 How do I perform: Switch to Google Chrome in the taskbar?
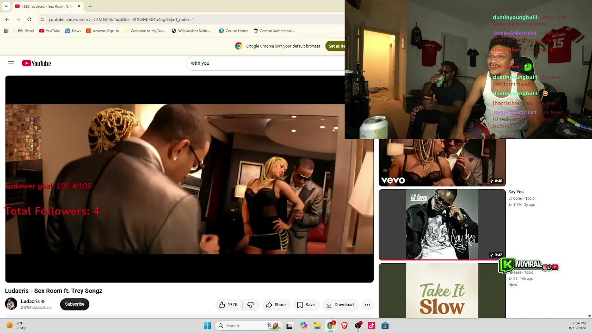pyautogui.click(x=331, y=326)
